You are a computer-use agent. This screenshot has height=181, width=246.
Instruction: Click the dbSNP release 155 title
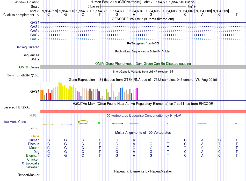pyautogui.click(x=143, y=72)
